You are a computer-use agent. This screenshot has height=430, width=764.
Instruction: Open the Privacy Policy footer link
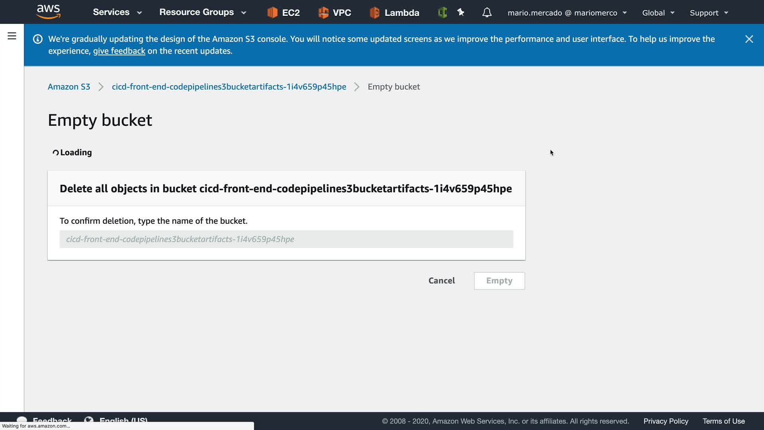tap(666, 421)
